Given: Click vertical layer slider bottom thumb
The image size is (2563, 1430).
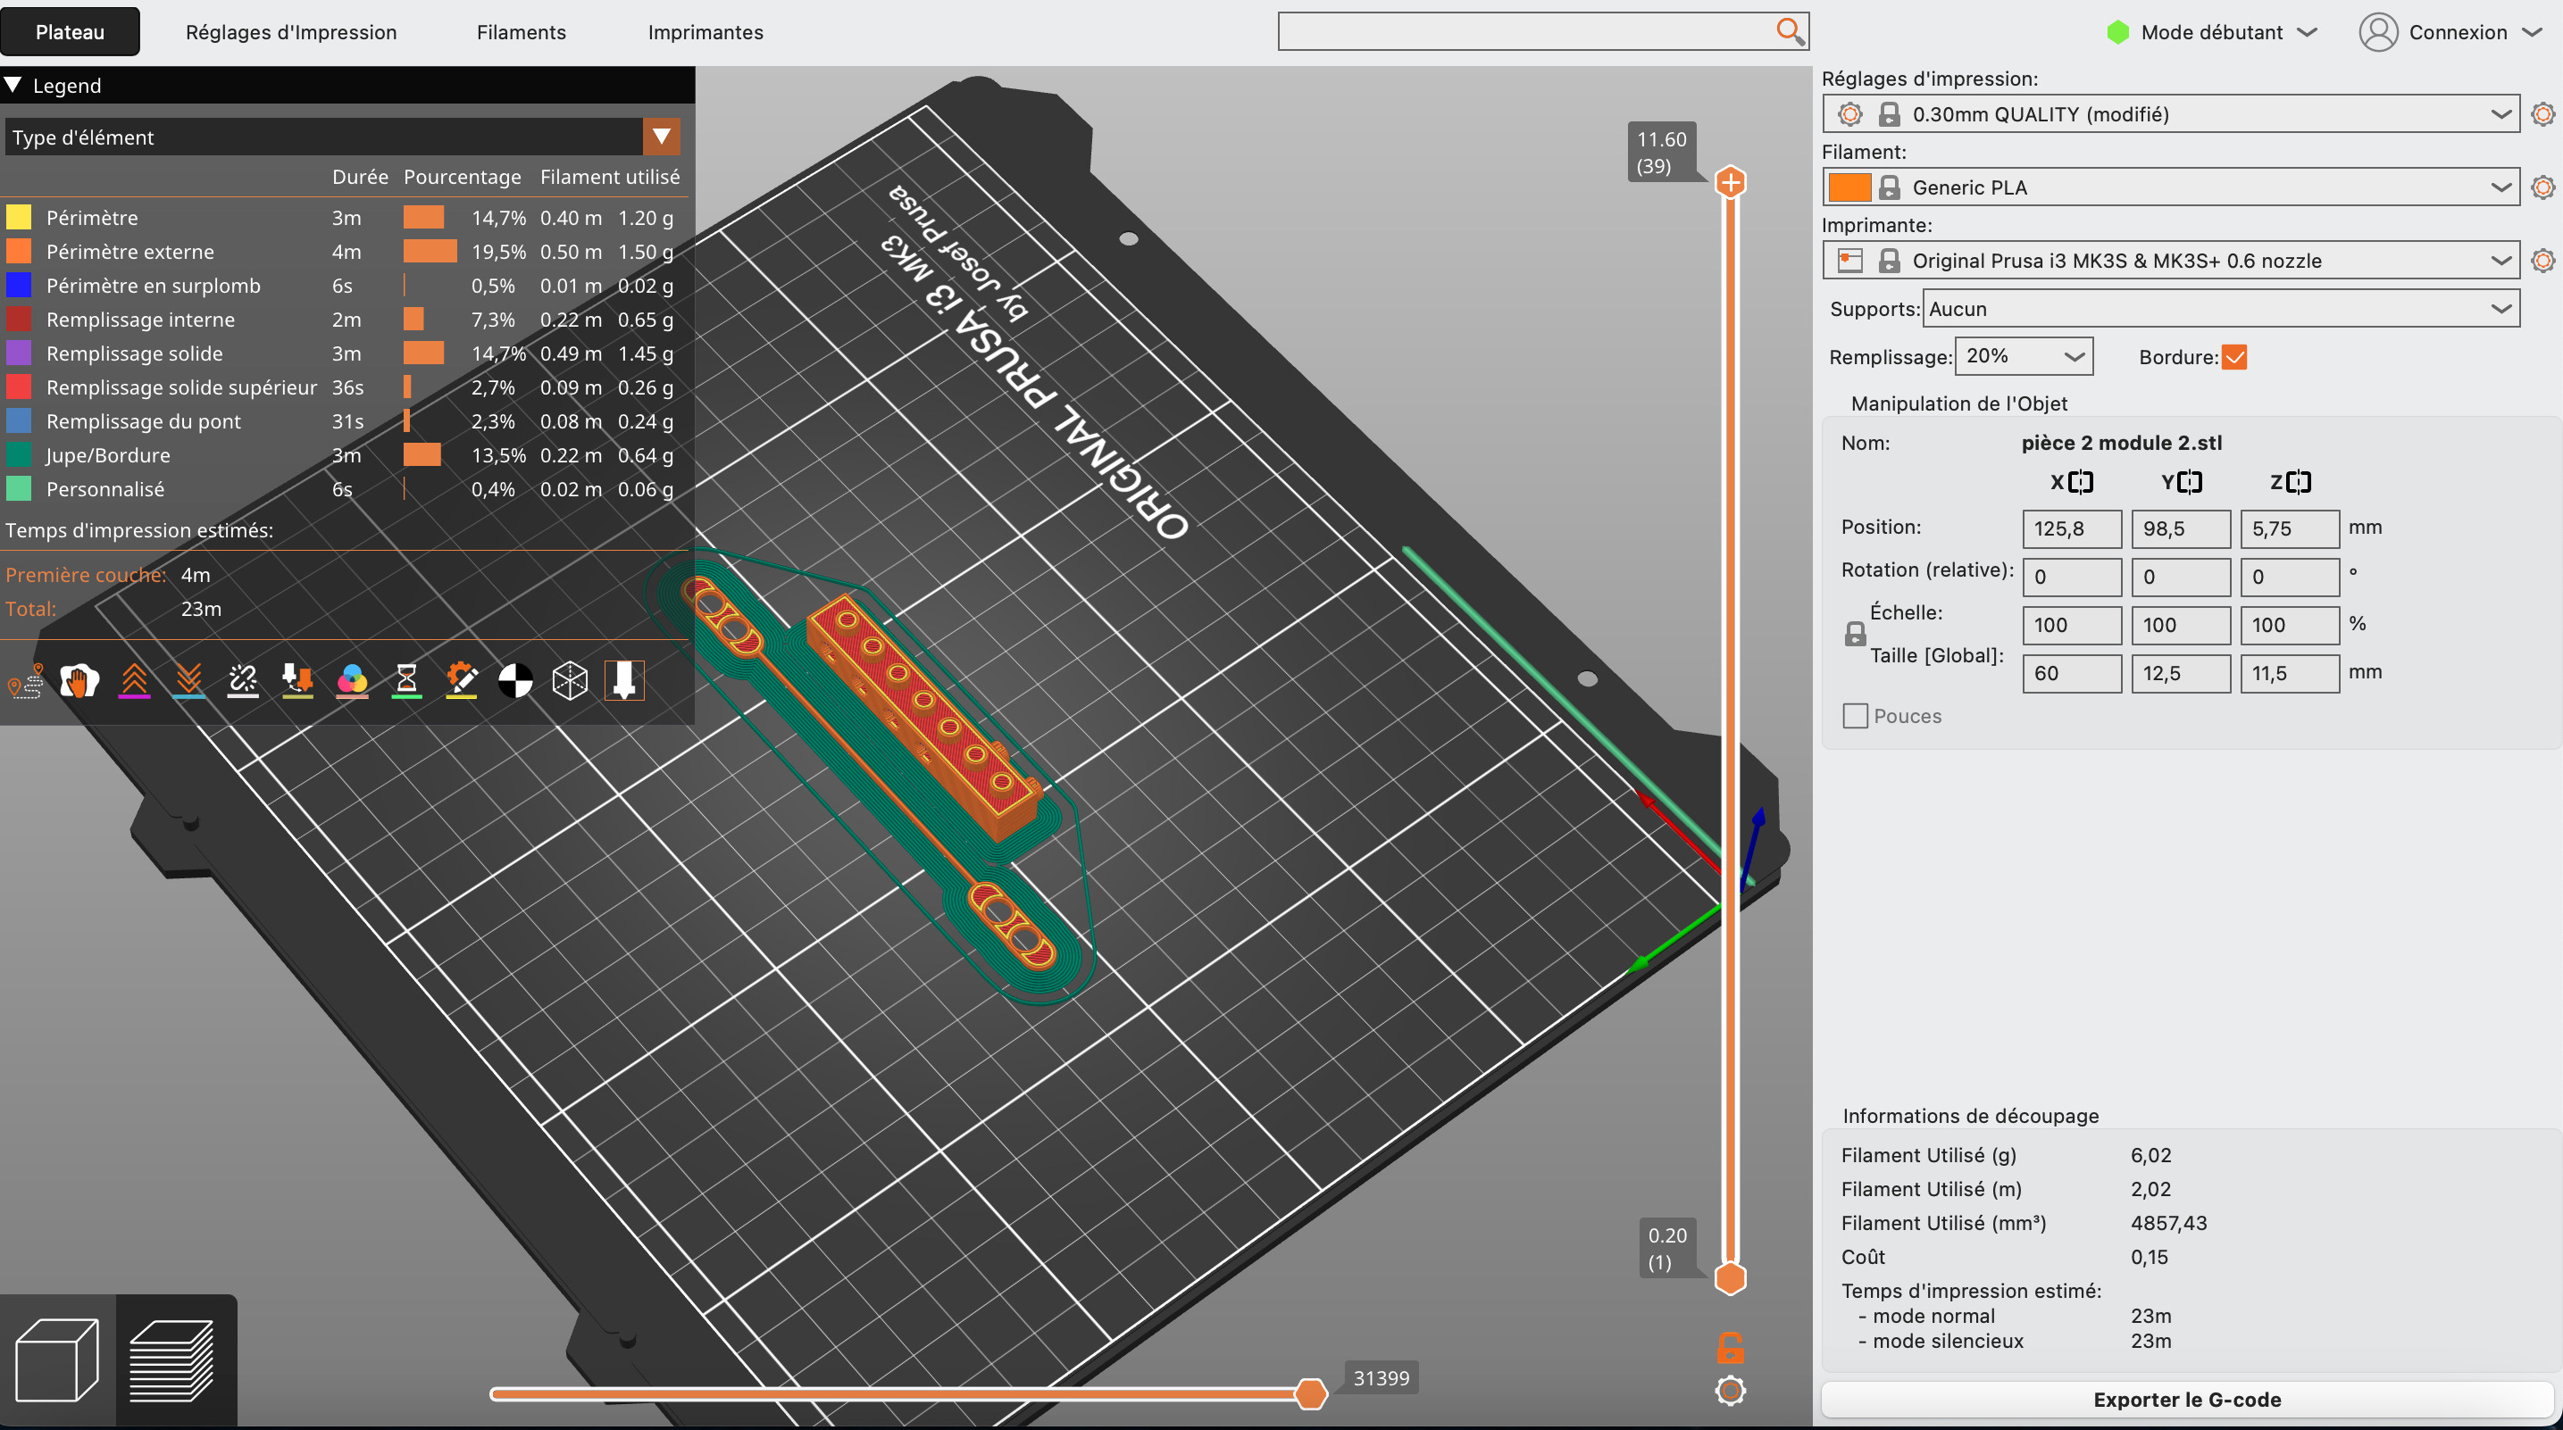Looking at the screenshot, I should pyautogui.click(x=1730, y=1278).
